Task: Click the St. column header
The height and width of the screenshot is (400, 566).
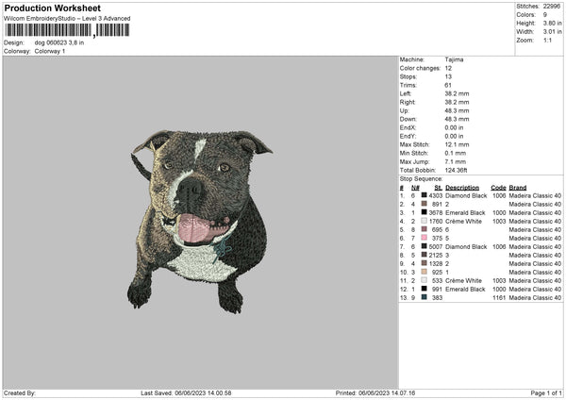Action: [x=439, y=188]
